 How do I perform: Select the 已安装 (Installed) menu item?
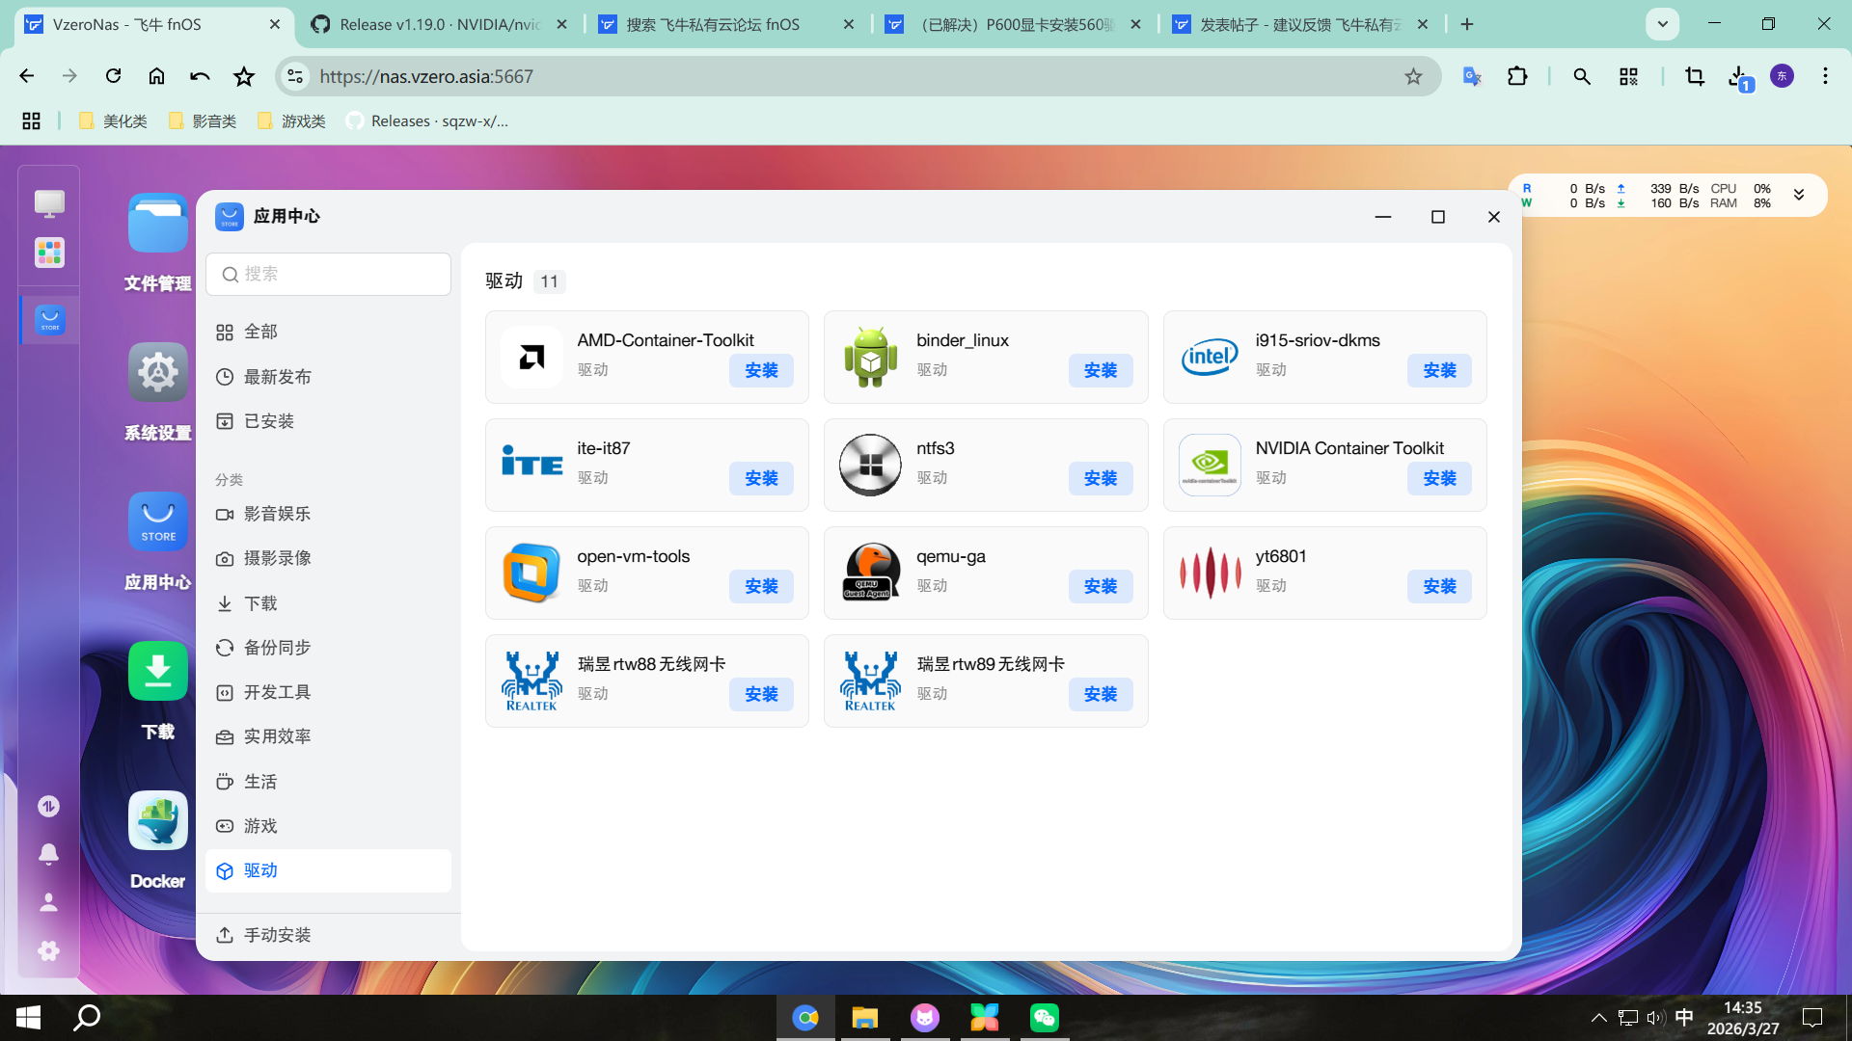[268, 421]
